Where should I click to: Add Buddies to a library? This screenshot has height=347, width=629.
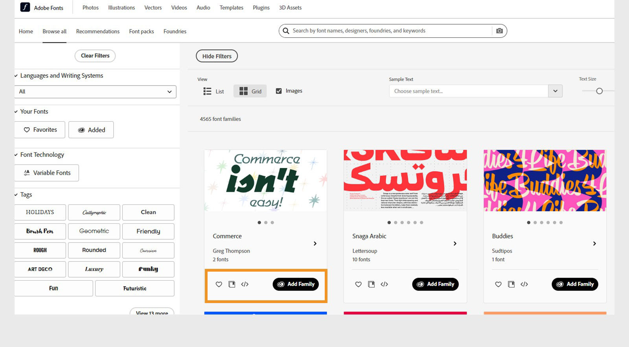point(511,284)
